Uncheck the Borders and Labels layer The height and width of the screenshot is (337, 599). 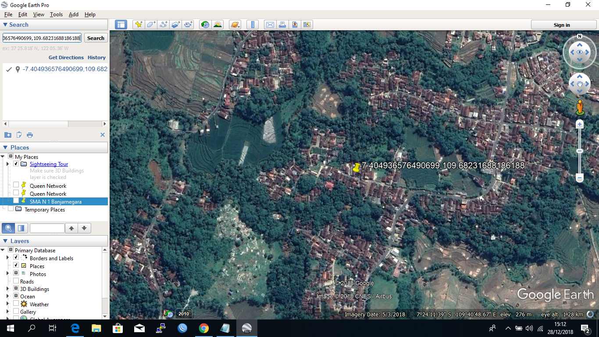(16, 258)
